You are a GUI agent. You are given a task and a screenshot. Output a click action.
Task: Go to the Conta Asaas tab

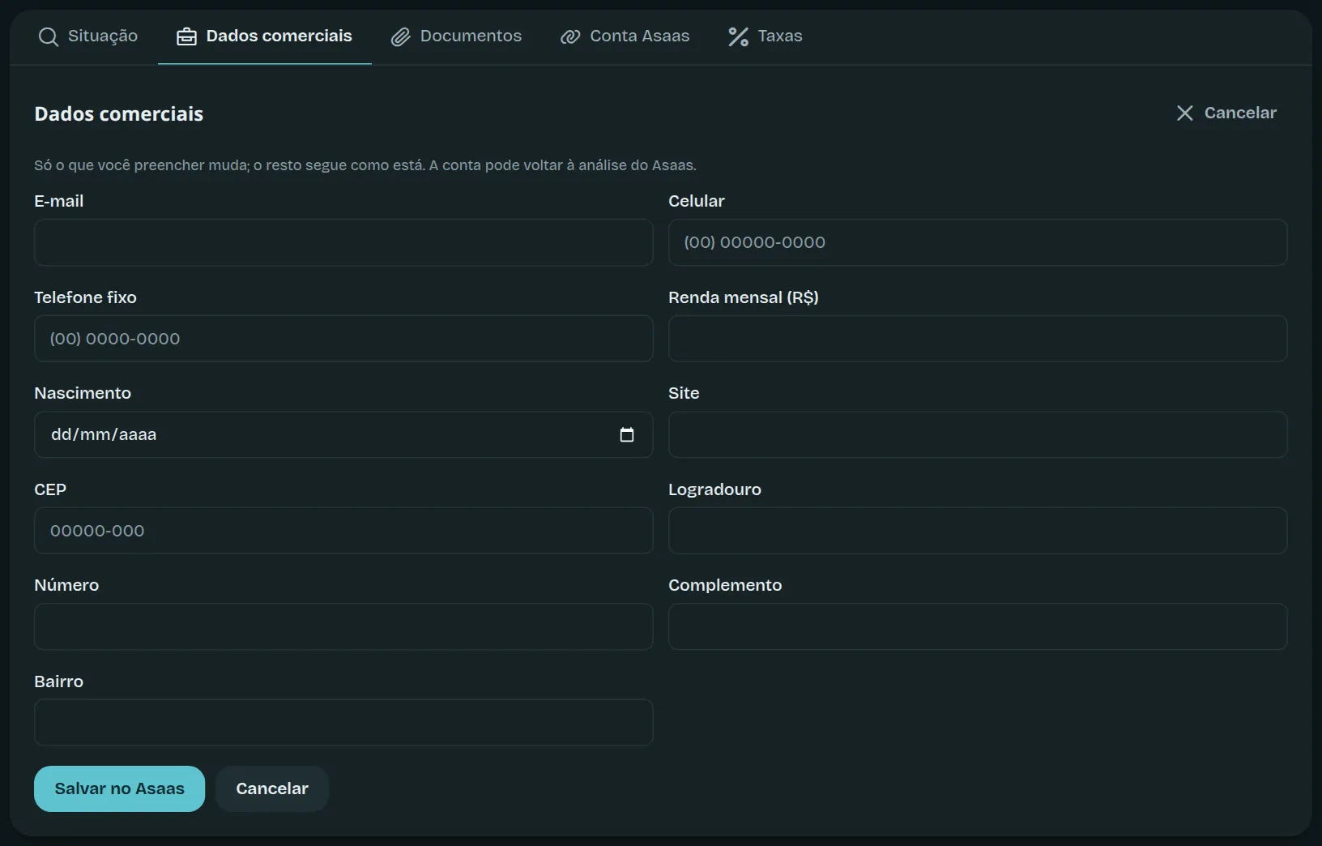pyautogui.click(x=625, y=36)
